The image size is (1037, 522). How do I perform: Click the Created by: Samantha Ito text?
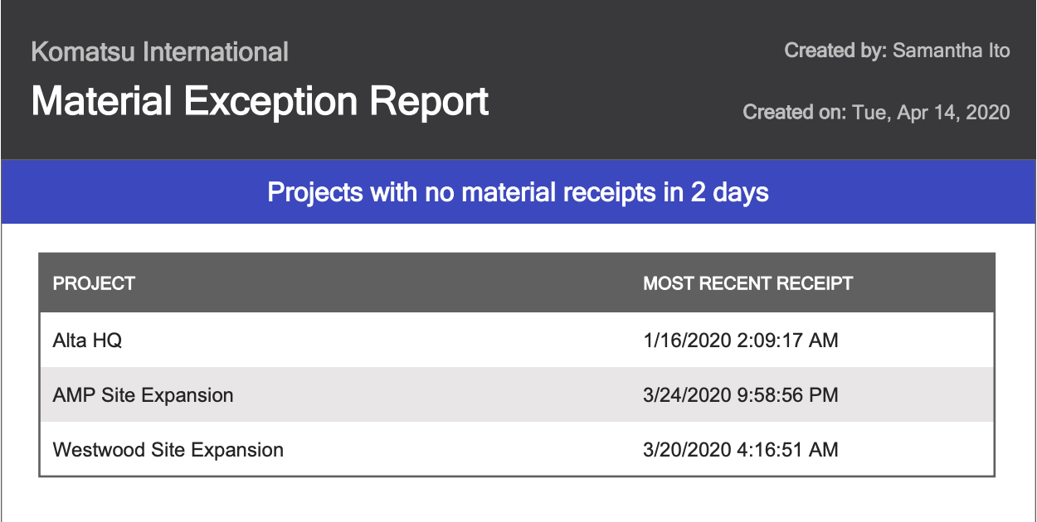point(897,51)
